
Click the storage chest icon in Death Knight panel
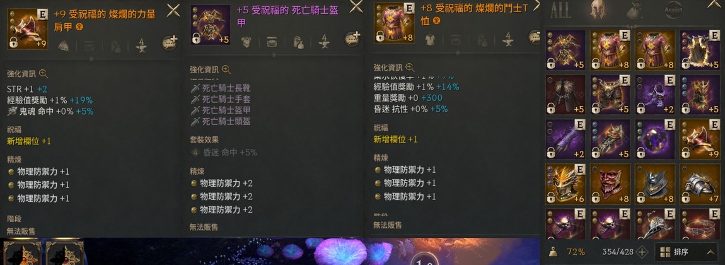pyautogui.click(x=272, y=42)
